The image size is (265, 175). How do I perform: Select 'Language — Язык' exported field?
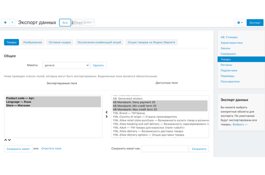pyautogui.click(x=53, y=102)
